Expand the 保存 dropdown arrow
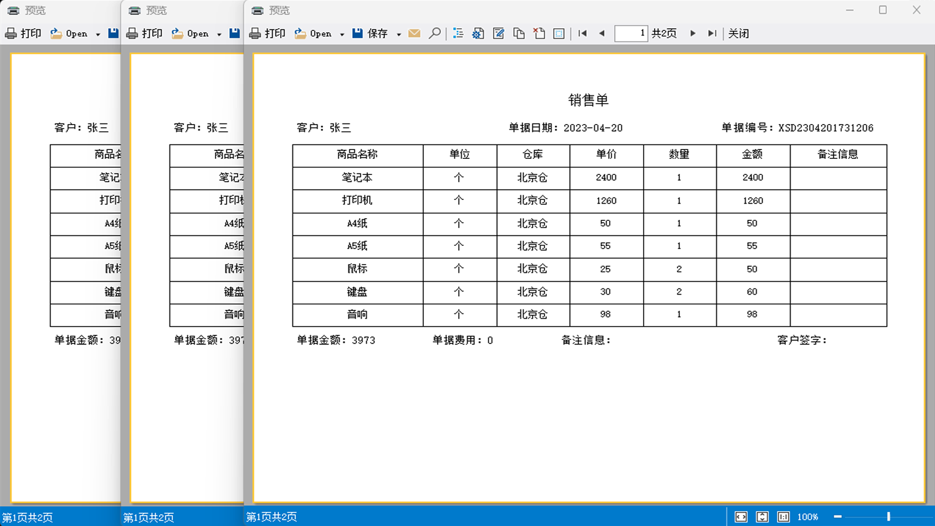Image resolution: width=935 pixels, height=526 pixels. click(x=398, y=34)
